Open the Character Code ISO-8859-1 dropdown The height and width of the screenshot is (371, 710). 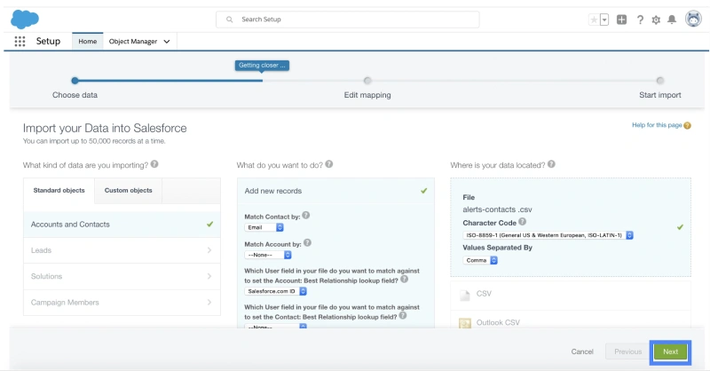coord(548,235)
